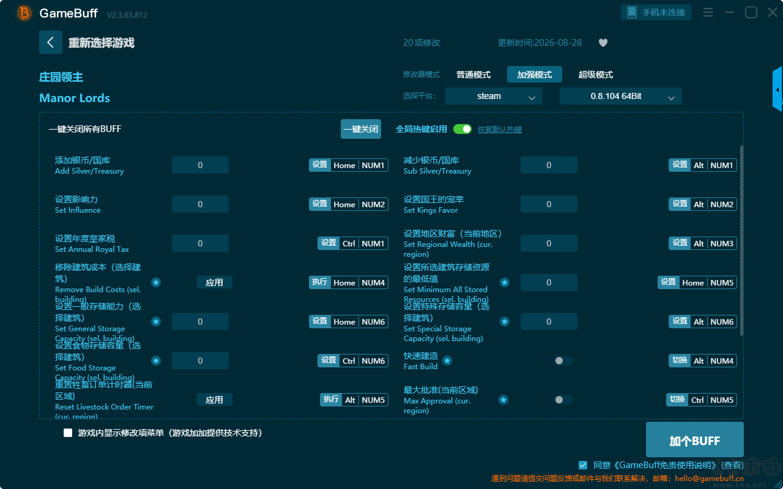
Task: Click the 恢复默认热键 link
Action: [x=500, y=130]
